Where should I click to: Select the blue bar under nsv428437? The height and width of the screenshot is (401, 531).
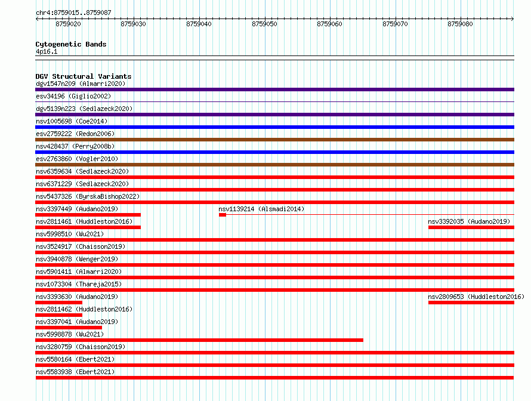point(274,152)
